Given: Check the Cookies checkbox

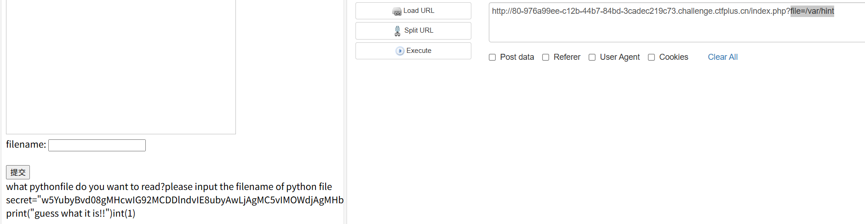Looking at the screenshot, I should pos(651,57).
